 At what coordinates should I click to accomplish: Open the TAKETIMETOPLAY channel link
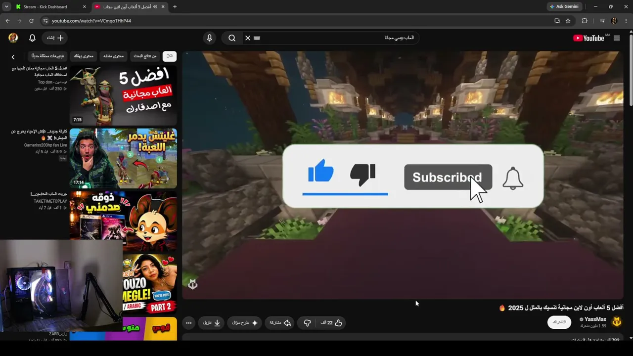[x=50, y=201]
